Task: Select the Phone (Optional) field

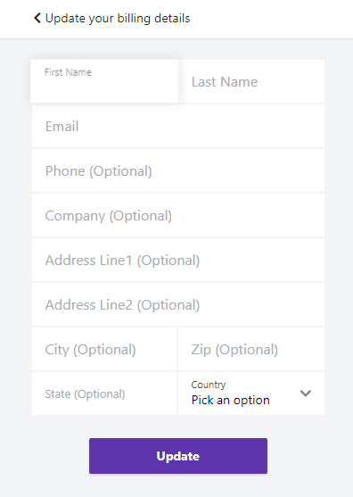Action: [178, 170]
